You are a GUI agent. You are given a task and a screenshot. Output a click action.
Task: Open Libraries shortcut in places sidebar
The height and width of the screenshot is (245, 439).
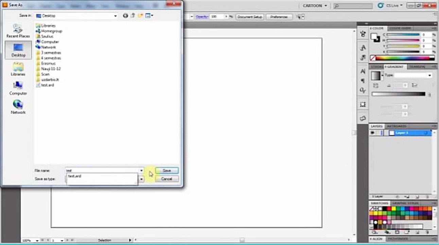pos(18,69)
